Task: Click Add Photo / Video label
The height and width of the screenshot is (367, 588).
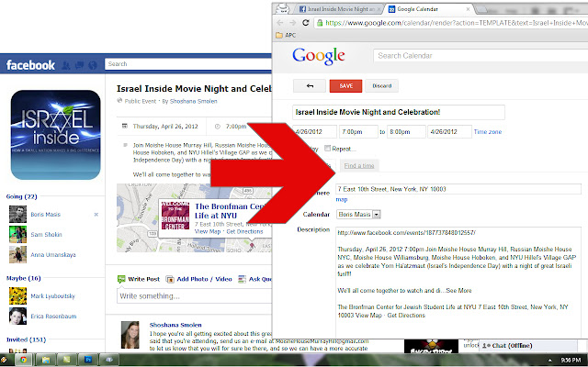Action: (204, 279)
